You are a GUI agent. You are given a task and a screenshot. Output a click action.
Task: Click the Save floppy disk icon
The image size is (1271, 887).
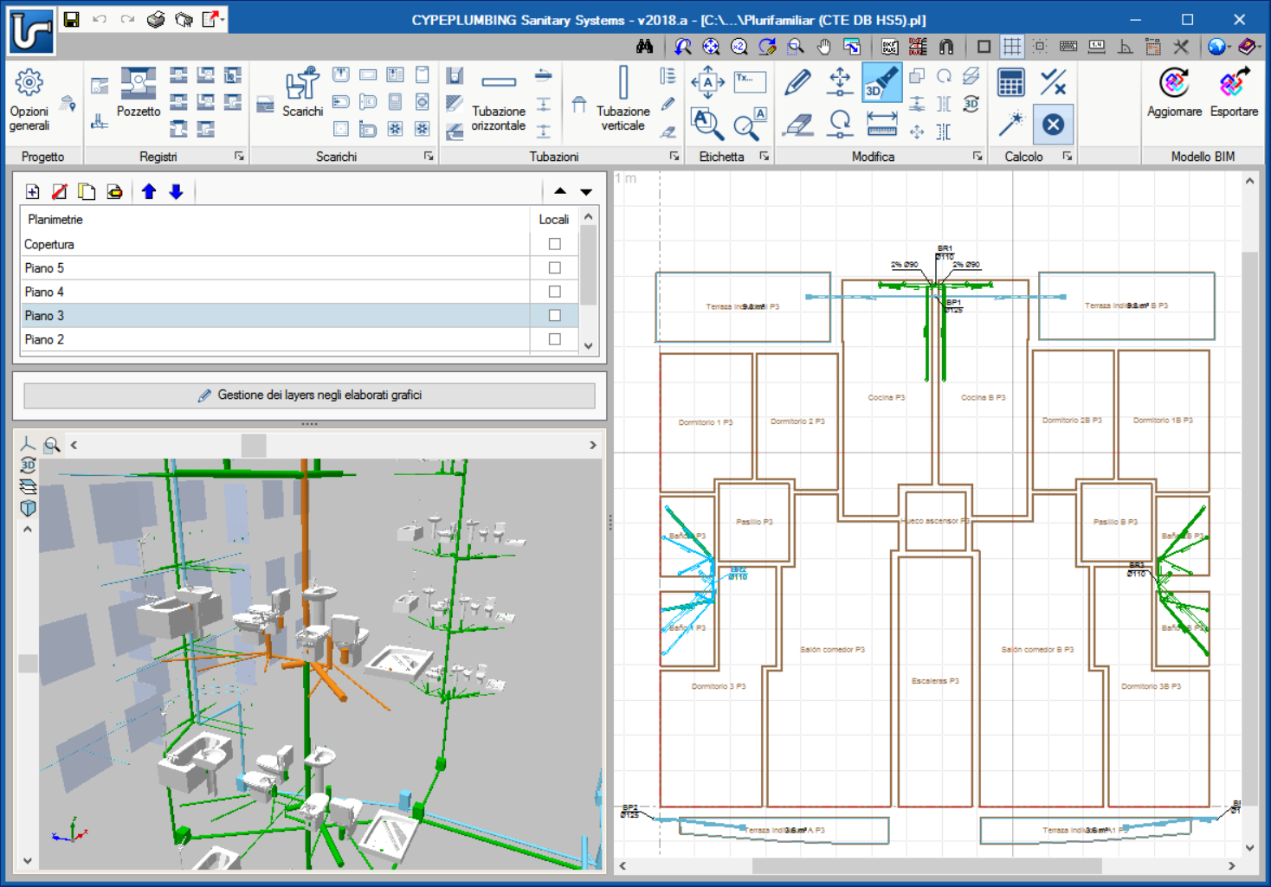point(72,19)
